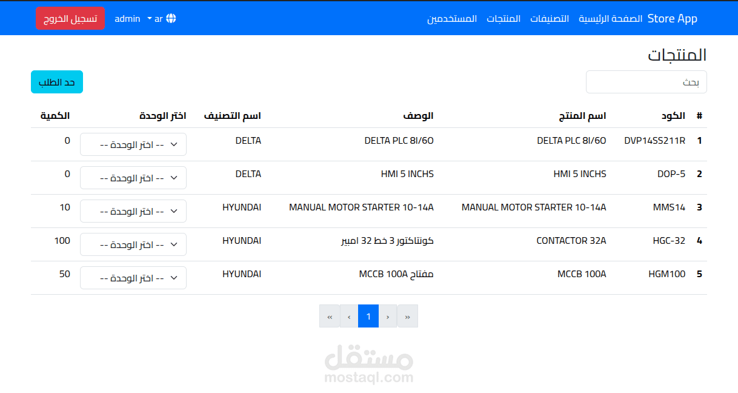Image resolution: width=738 pixels, height=393 pixels.
Task: Click the اختر الوحدة column header
Action: 163,115
